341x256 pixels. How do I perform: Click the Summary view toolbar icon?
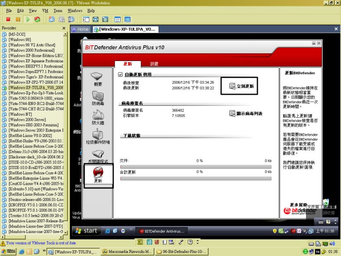click(118, 19)
